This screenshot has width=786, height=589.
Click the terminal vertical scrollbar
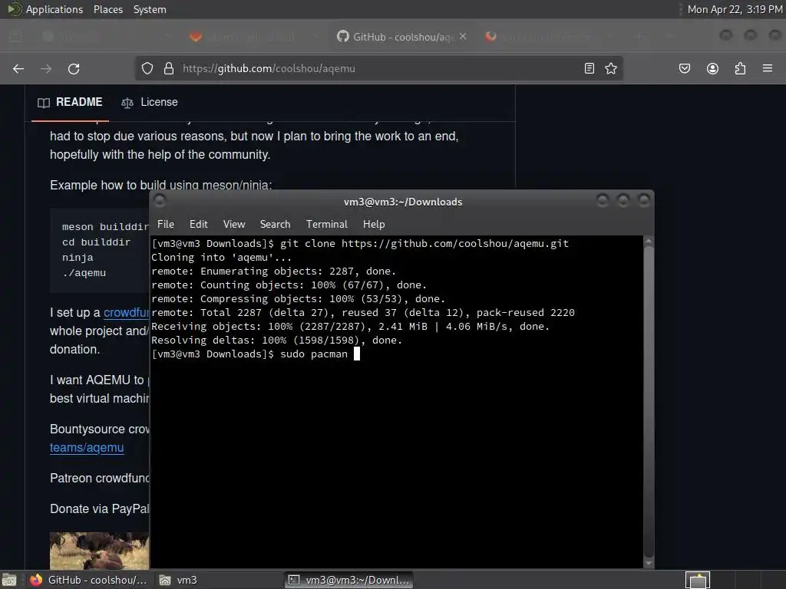(648, 402)
